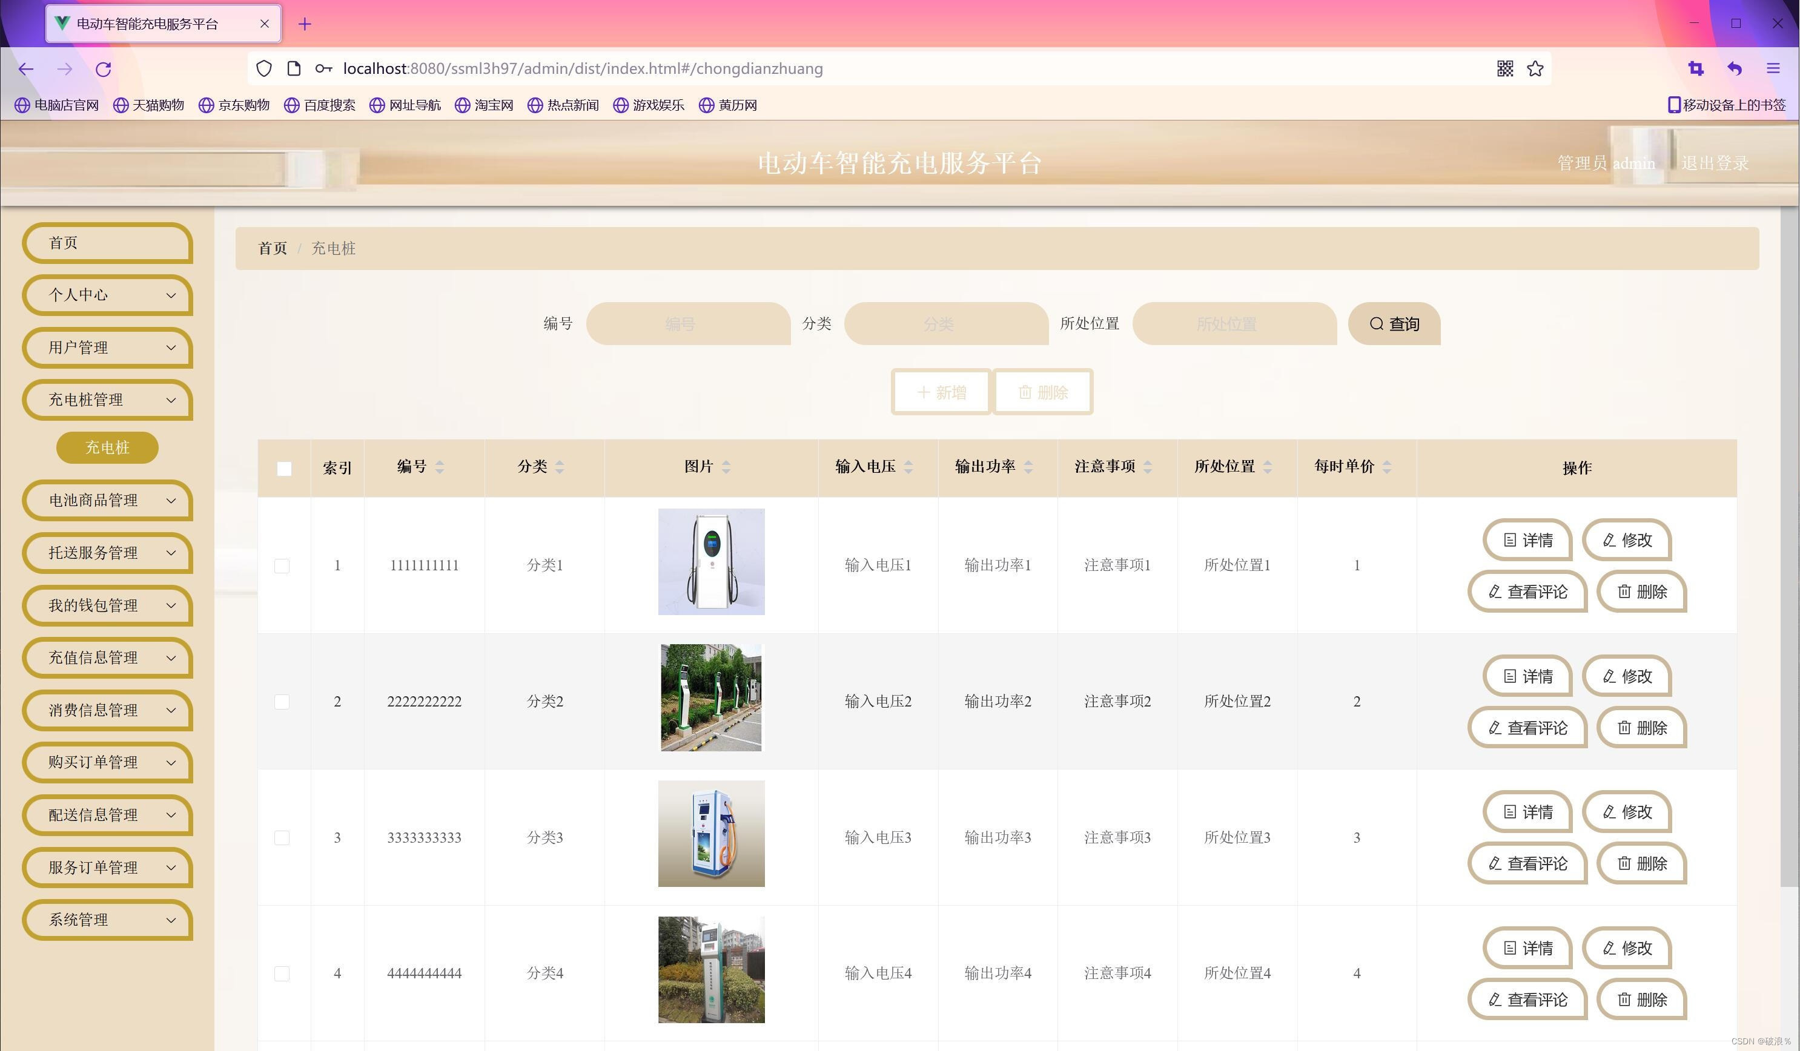Click the 新增 add button
The height and width of the screenshot is (1051, 1800).
941,392
